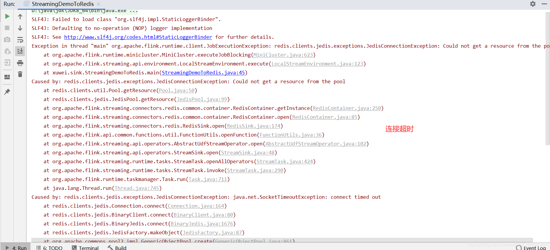Print the console output
Image resolution: width=550 pixels, height=250 pixels.
[20, 63]
